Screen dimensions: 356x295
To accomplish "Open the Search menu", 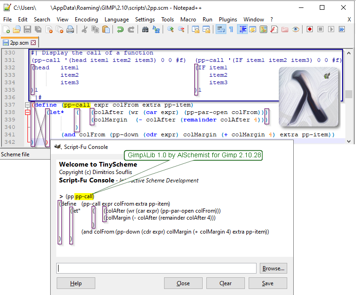I will point(42,20).
